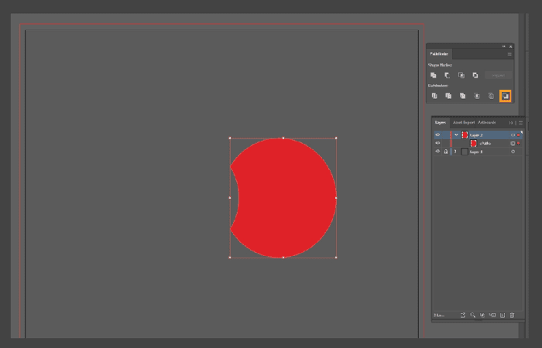The width and height of the screenshot is (542, 348).
Task: Unlock Layer 1 via the lock icon
Action: (x=446, y=152)
